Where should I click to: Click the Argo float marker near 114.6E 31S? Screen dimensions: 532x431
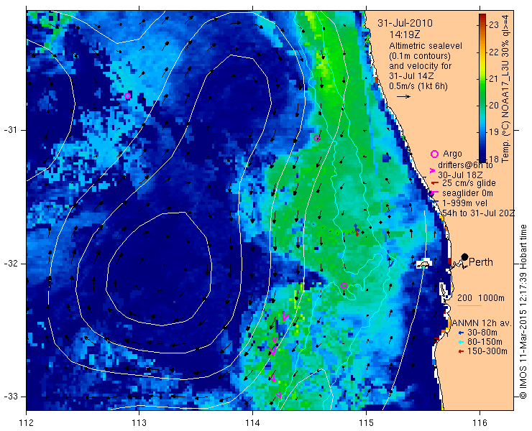pyautogui.click(x=316, y=139)
